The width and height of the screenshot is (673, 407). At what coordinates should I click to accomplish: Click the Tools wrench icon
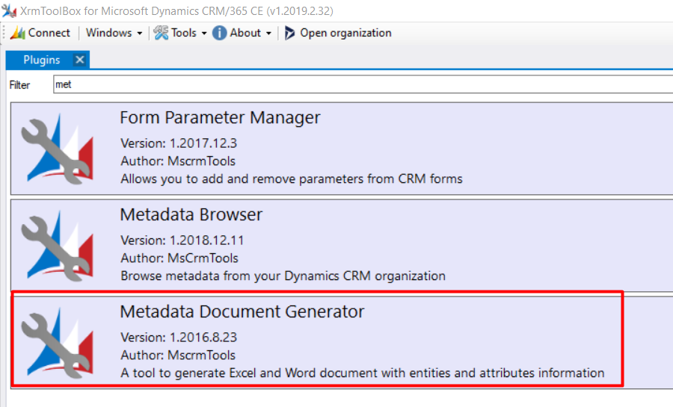161,33
